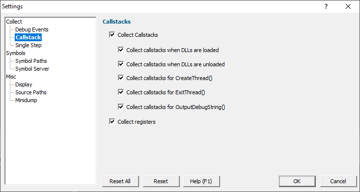Disable callstacks for CreateThread()
The width and height of the screenshot is (360, 192).
click(121, 78)
